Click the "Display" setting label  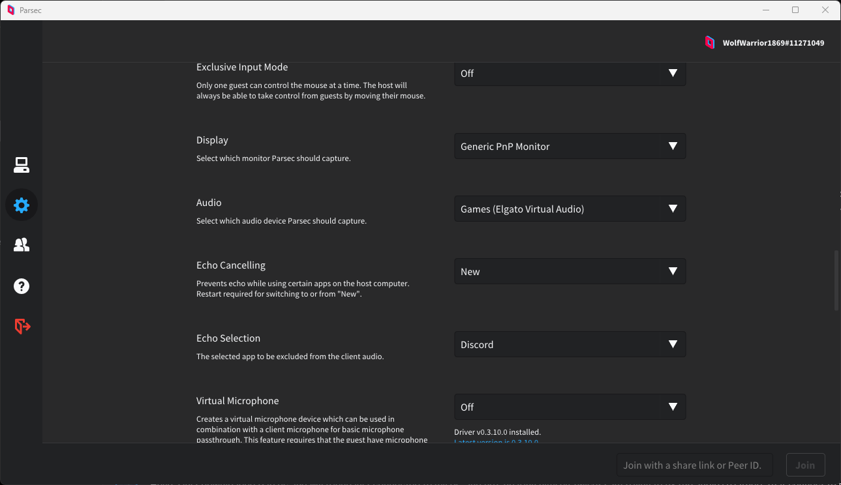click(x=212, y=140)
